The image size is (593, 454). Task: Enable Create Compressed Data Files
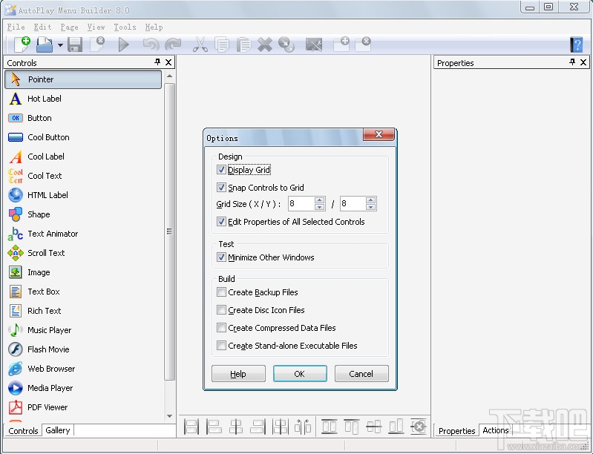pos(221,328)
